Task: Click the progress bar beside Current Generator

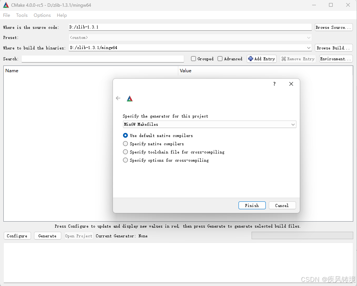Action: coord(302,235)
